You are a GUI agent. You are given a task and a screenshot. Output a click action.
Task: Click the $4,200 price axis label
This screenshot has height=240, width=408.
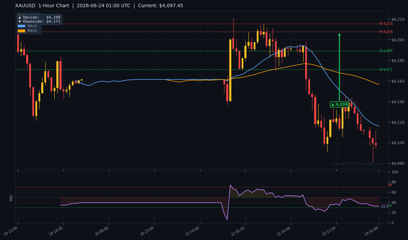tap(398, 40)
